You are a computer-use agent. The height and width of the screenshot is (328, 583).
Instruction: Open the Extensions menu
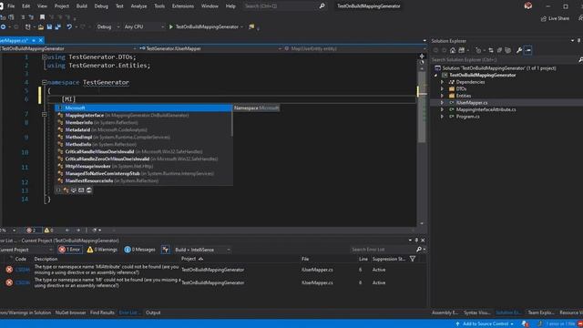(x=182, y=6)
